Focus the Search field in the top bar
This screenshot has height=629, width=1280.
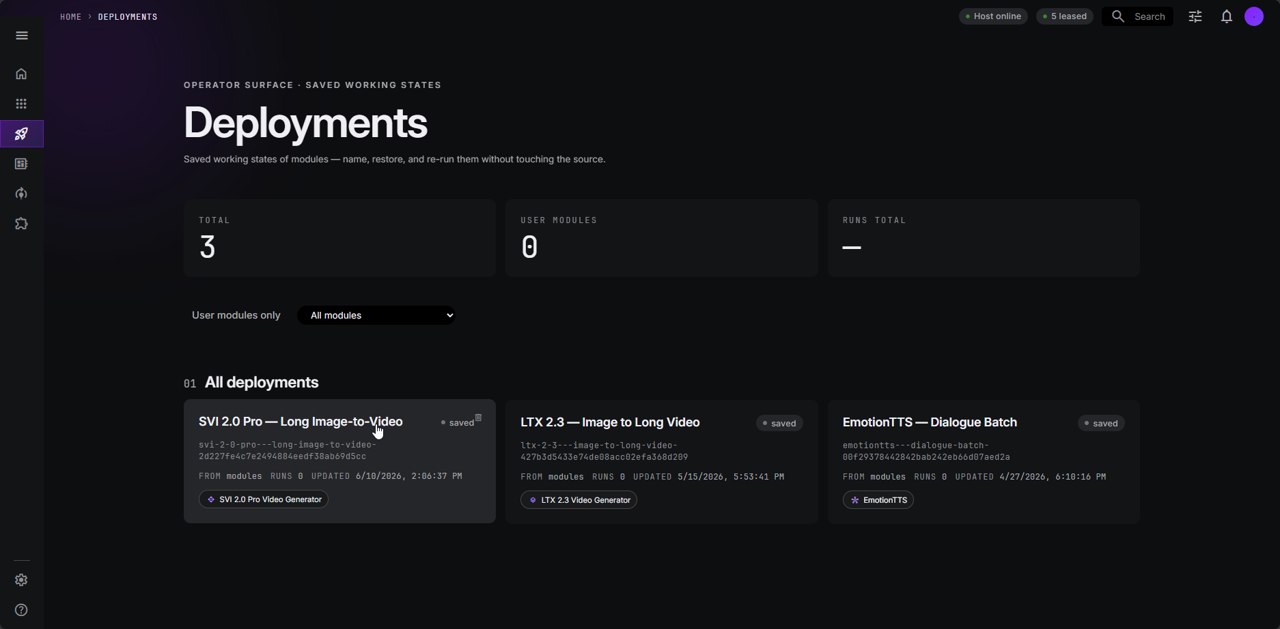pos(1137,16)
